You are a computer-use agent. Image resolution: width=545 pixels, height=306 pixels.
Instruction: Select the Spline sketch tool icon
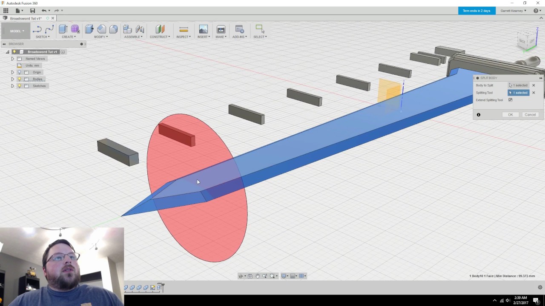(x=49, y=29)
